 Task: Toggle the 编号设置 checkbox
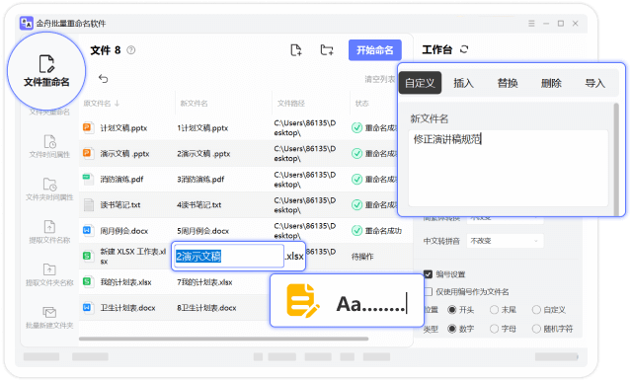pos(429,274)
